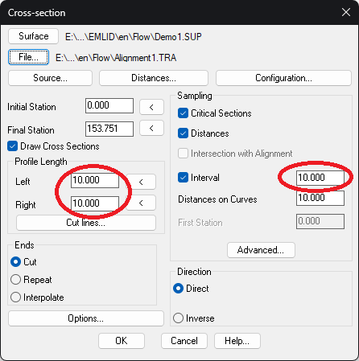This screenshot has width=359, height=361.
Task: Close the Cross-section dialog
Action: (346, 12)
